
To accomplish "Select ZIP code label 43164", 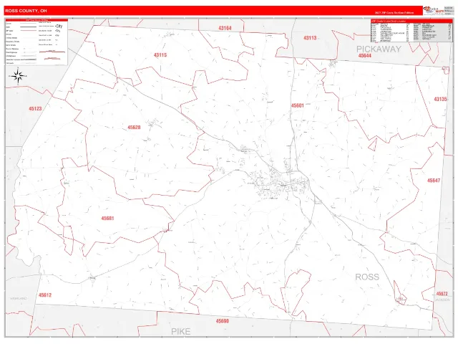I will coord(225,28).
